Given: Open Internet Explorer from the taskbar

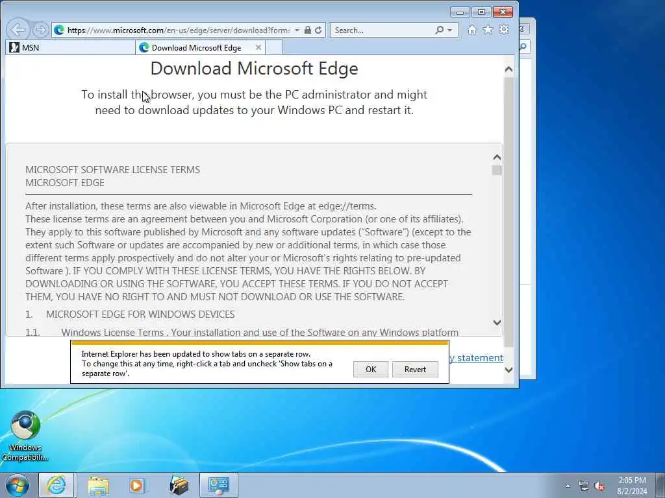Looking at the screenshot, I should pyautogui.click(x=56, y=485).
